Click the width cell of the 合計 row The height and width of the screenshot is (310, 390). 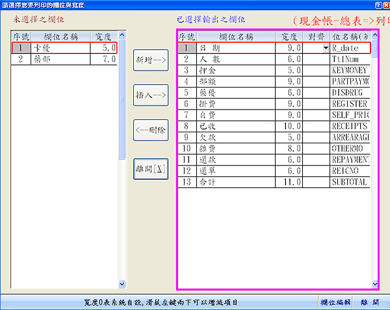pyautogui.click(x=289, y=182)
